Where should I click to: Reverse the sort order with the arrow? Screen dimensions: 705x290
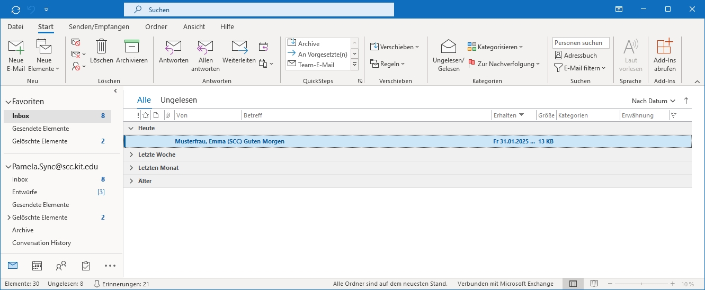coord(686,101)
